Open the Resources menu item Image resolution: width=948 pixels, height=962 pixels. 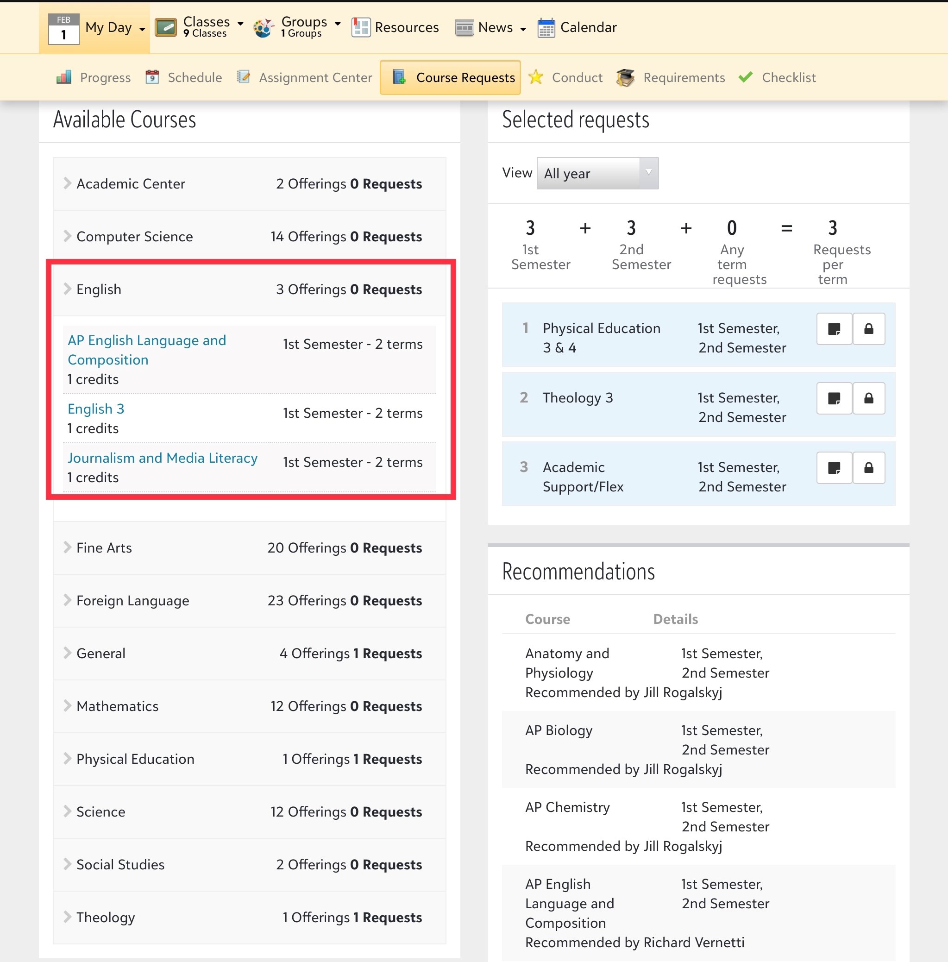(395, 27)
